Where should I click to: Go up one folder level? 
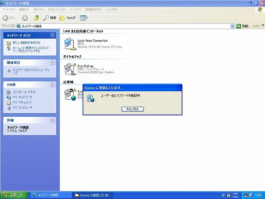tap(37, 18)
